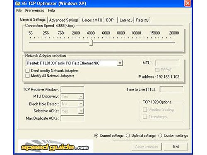
Task: Set connection speed slider at 20000 mark
Action: point(174,42)
